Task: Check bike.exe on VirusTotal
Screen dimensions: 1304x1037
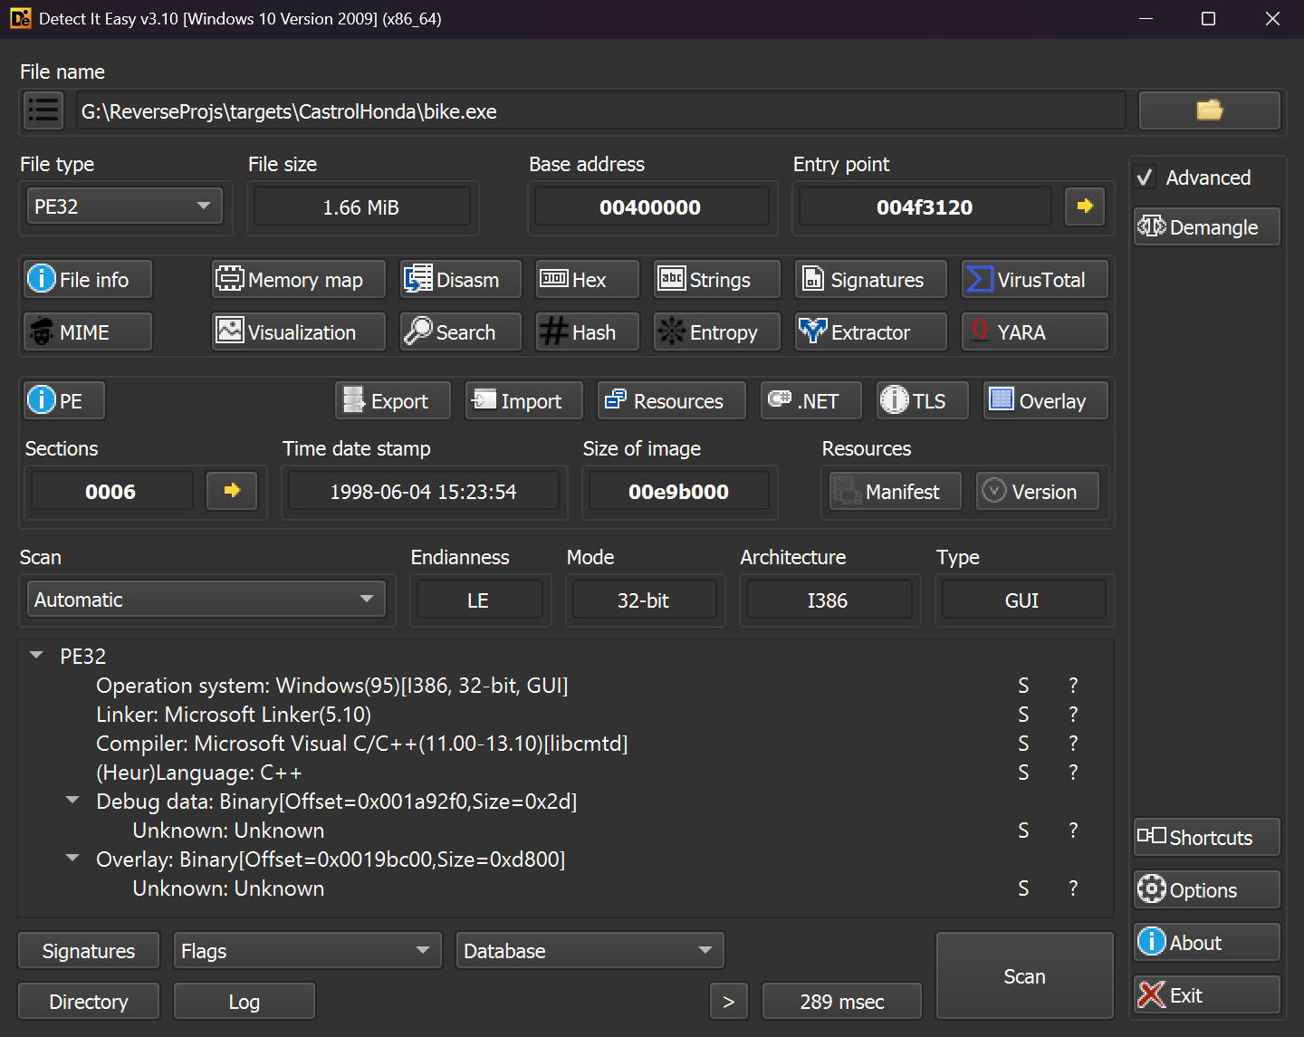Action: tap(1033, 279)
